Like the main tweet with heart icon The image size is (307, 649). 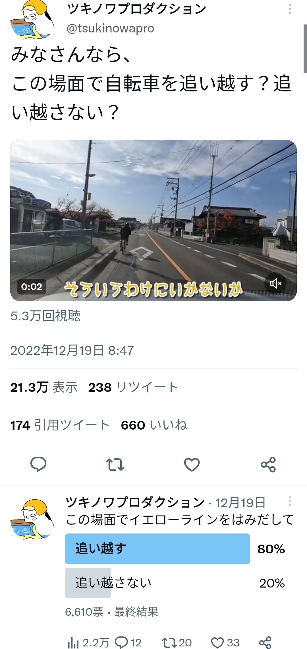(192, 464)
